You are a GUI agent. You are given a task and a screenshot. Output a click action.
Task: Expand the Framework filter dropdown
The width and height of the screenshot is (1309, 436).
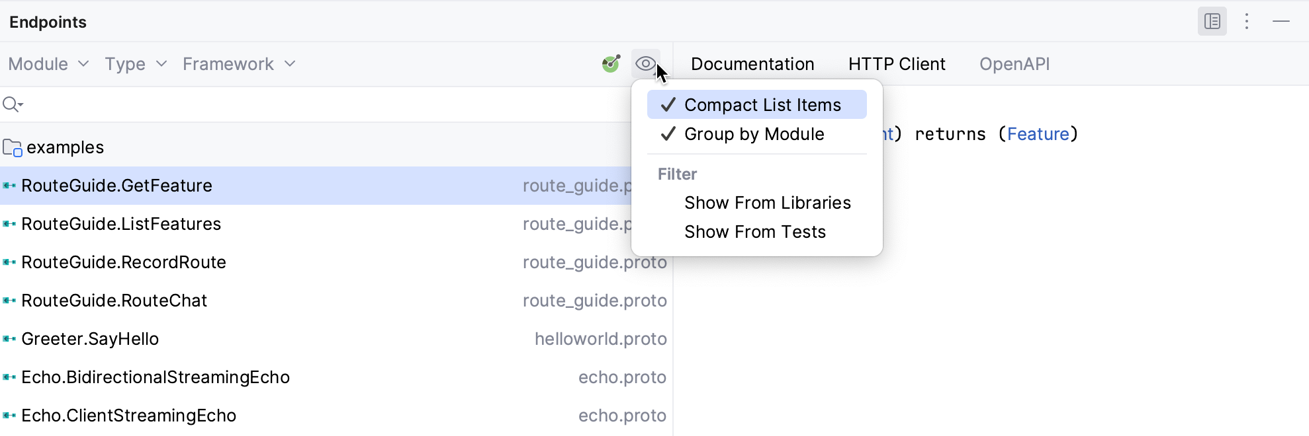[239, 64]
